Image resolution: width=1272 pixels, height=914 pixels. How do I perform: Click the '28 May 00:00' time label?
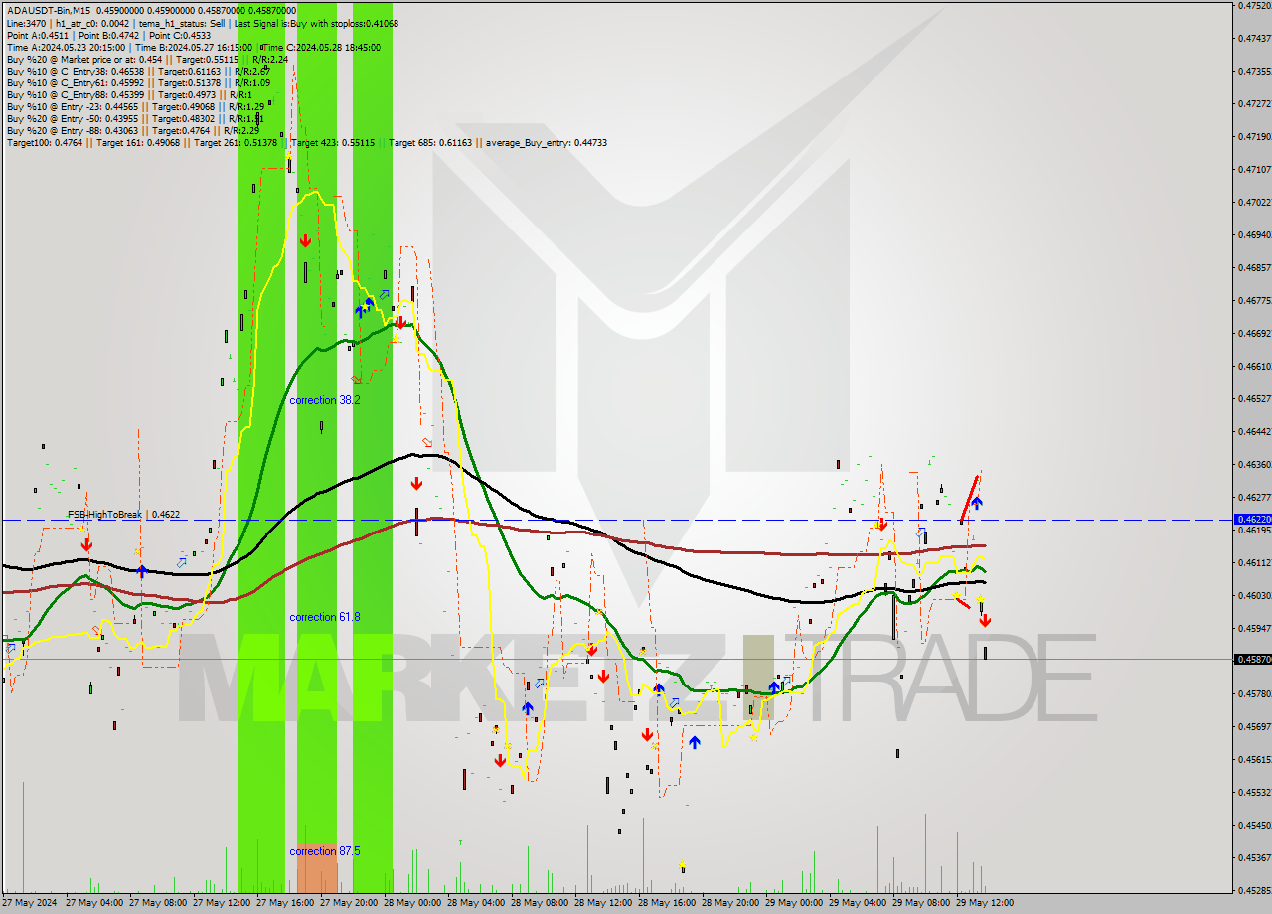(413, 903)
